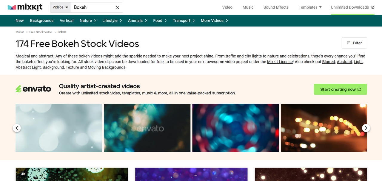Follow the Abstract Light related link

(x=28, y=68)
